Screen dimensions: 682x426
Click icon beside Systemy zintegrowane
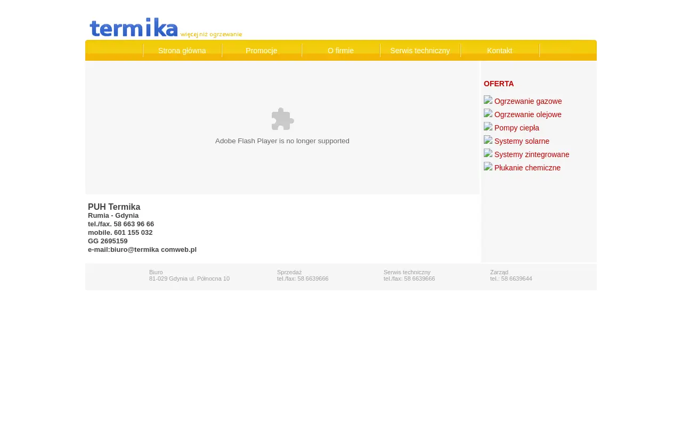pos(488,153)
